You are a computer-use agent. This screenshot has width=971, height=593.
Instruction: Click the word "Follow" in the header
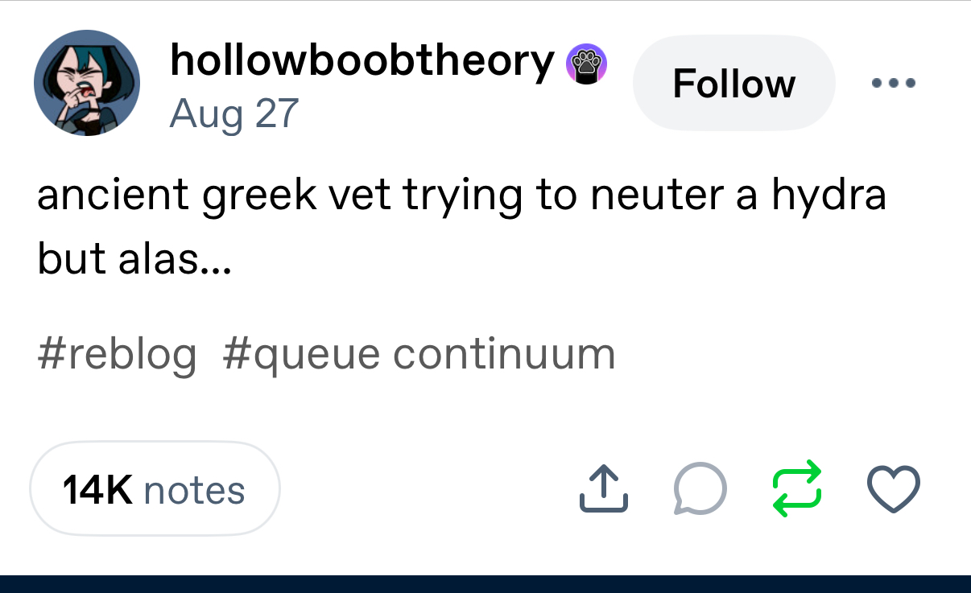pyautogui.click(x=733, y=84)
